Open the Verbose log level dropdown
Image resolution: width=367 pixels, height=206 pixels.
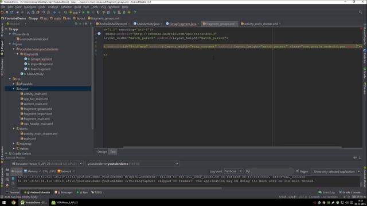pos(233,172)
